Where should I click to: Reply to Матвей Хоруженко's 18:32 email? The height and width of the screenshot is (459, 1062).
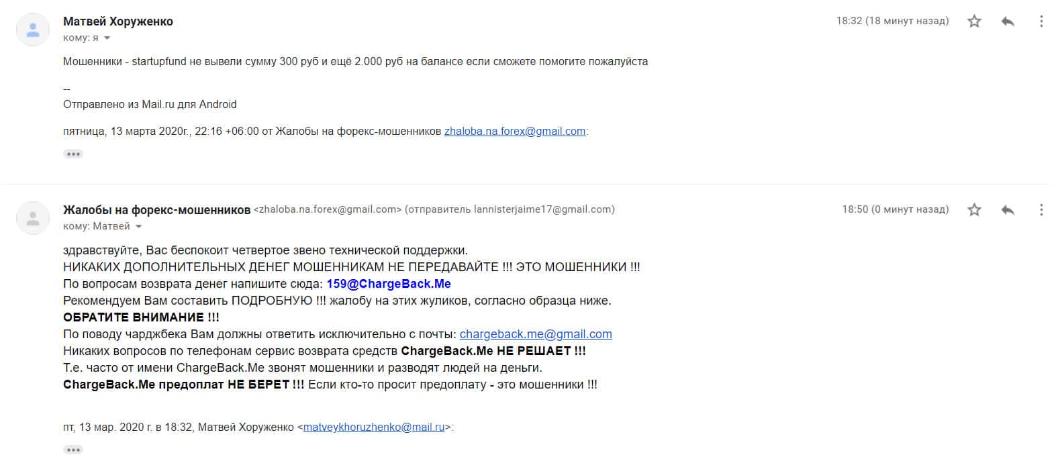pyautogui.click(x=1008, y=21)
